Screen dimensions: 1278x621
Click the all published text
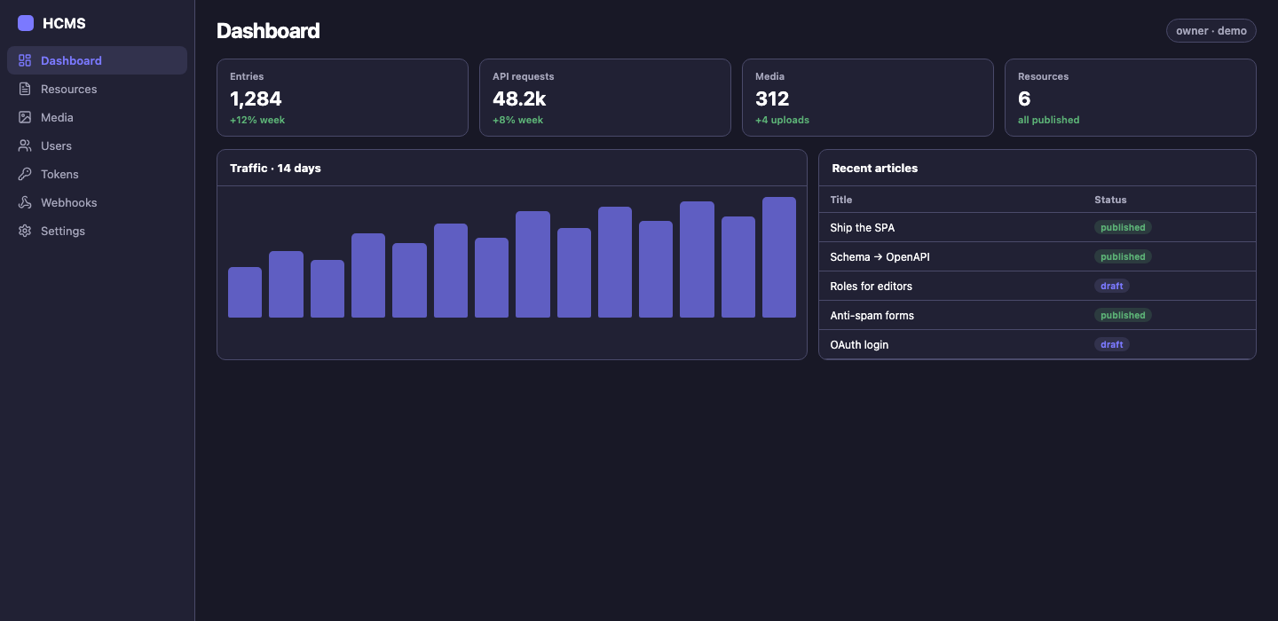1048,120
